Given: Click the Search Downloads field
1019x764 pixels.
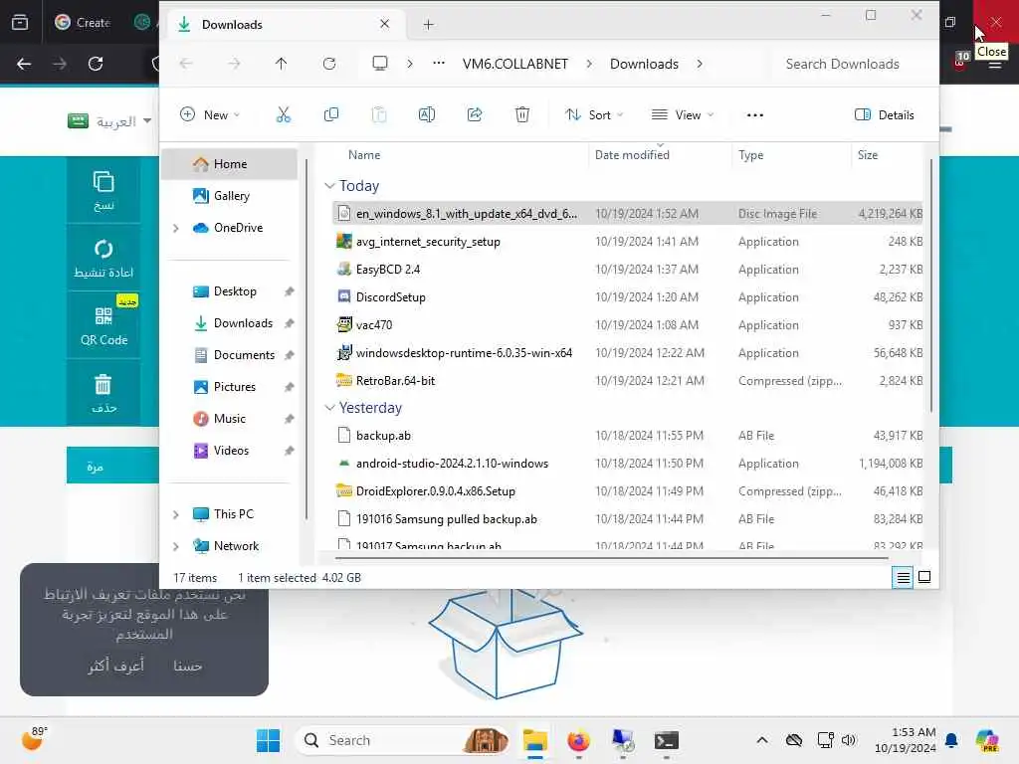Looking at the screenshot, I should (x=842, y=64).
